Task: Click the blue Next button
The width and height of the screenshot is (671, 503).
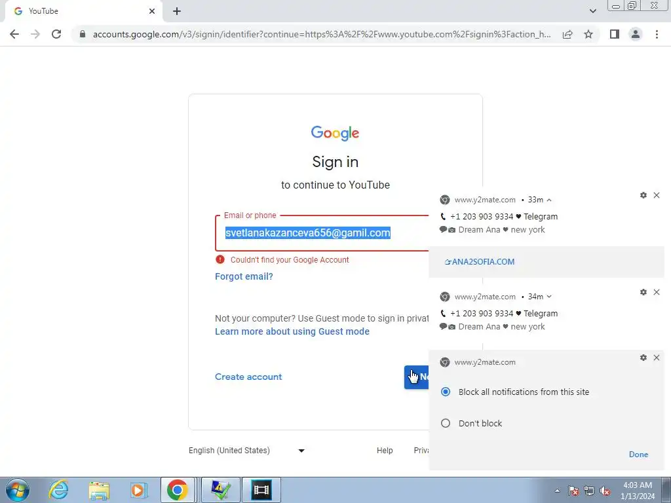Action: tap(416, 377)
